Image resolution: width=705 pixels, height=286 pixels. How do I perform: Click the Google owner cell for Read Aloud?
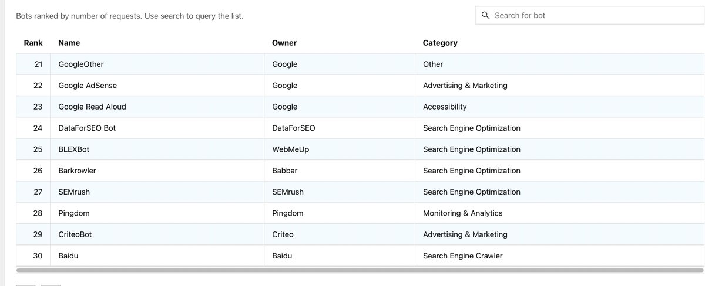coord(340,107)
